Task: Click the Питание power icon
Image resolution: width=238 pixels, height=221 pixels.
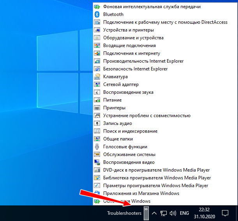Action: click(97, 100)
